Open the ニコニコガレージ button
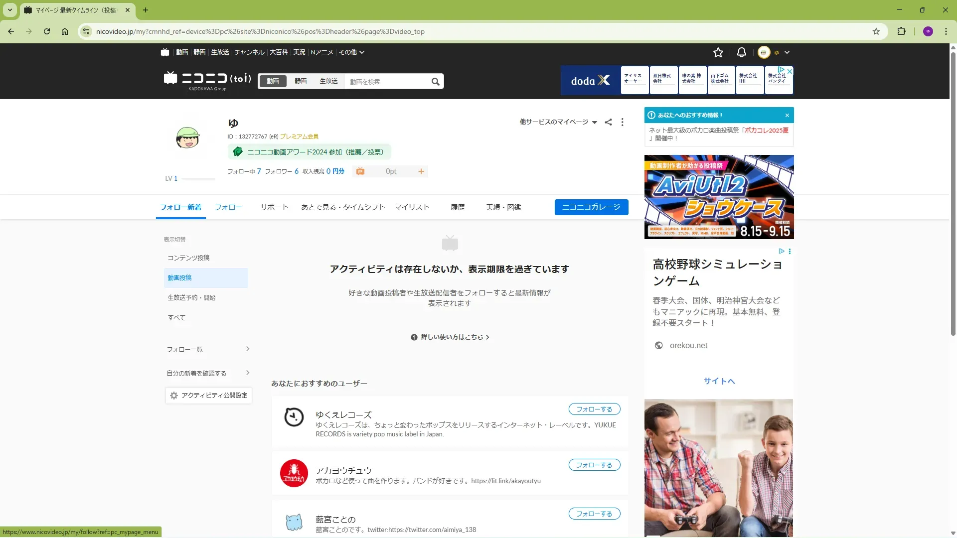 click(x=591, y=207)
